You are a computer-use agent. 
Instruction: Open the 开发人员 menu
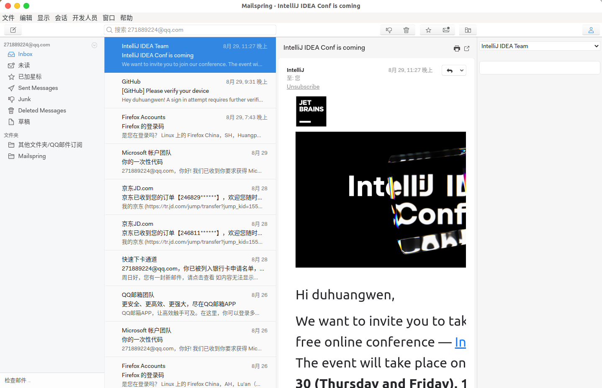click(x=85, y=18)
